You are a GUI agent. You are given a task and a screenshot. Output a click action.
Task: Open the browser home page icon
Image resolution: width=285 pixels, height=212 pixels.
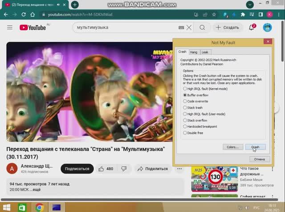(x=33, y=15)
